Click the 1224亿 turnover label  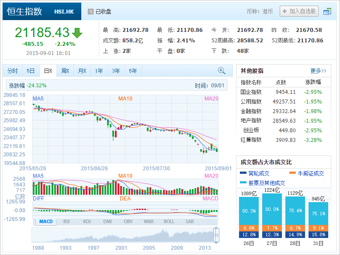tap(272, 190)
